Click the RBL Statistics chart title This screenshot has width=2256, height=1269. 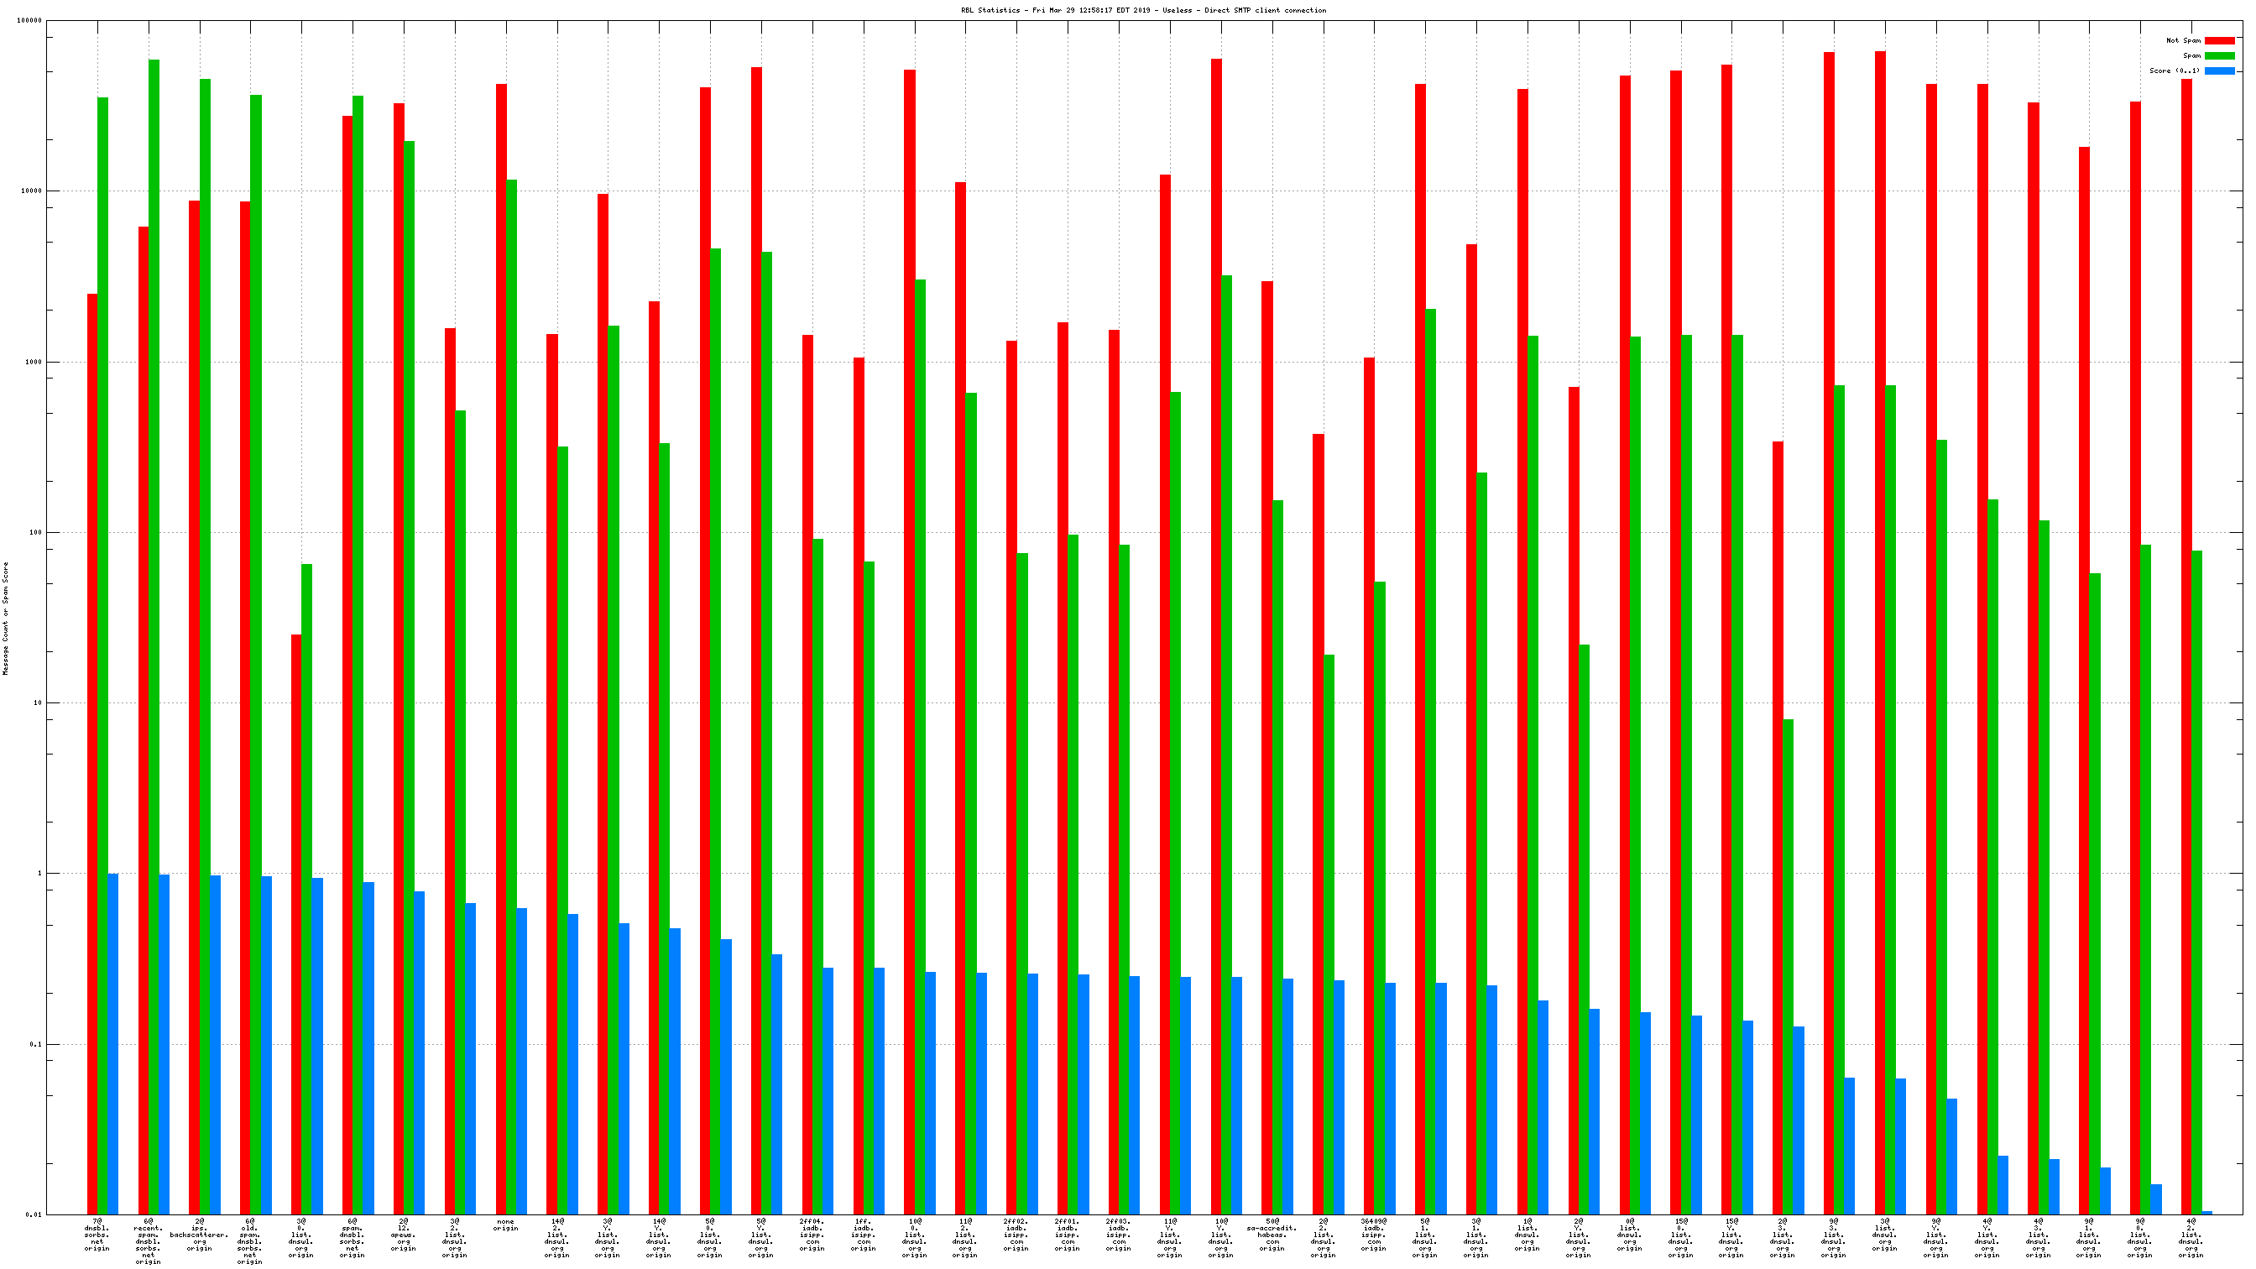pos(1143,11)
